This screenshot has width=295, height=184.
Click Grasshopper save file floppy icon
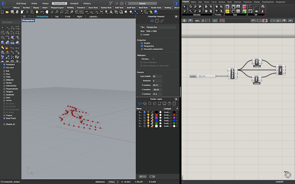190,21
